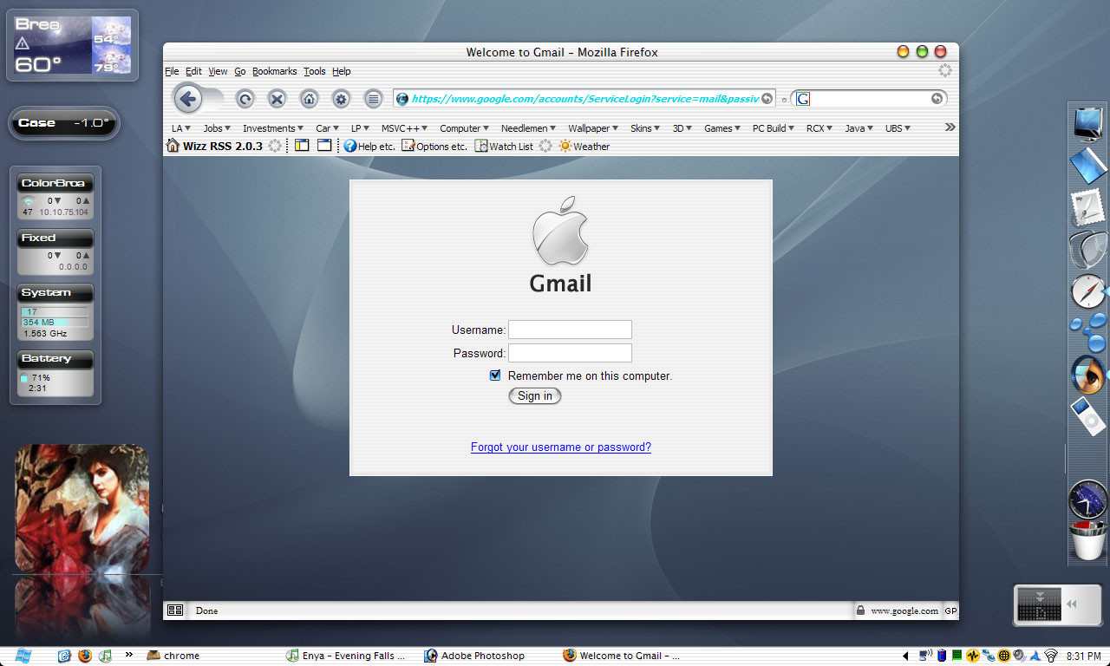Open the Wizz RSS Weather item
Viewport: 1110px width, 666px height.
[x=584, y=147]
